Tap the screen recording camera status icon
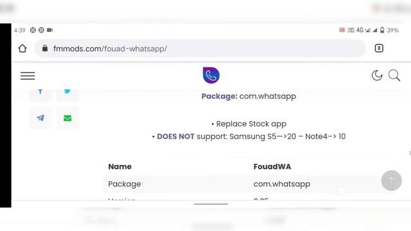Viewport: 411px width, 231px height. pos(50,30)
